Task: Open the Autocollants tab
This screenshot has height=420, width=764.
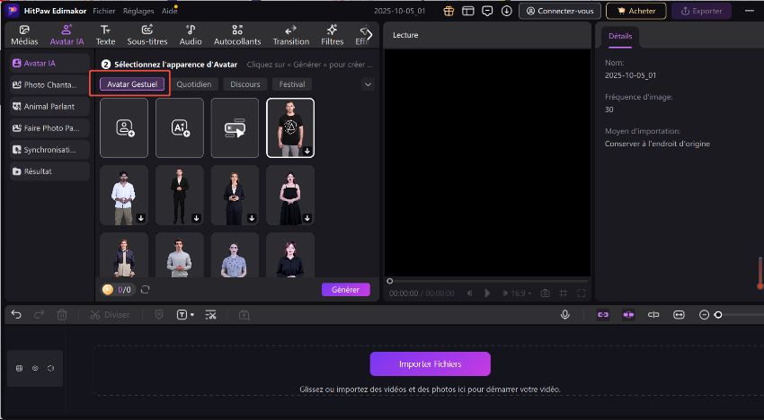Action: 237,36
